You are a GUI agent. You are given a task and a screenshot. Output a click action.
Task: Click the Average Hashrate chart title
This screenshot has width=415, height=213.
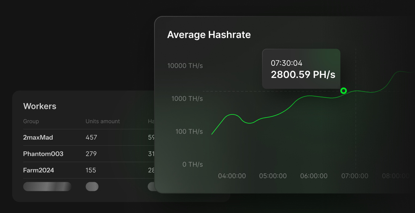[x=209, y=35]
